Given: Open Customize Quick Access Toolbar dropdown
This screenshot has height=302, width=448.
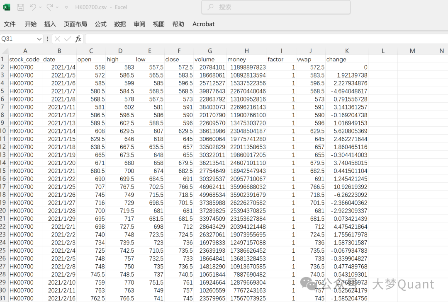Looking at the screenshot, I should pyautogui.click(x=66, y=7).
